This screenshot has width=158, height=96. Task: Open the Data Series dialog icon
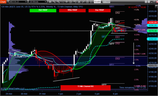click(x=79, y=2)
